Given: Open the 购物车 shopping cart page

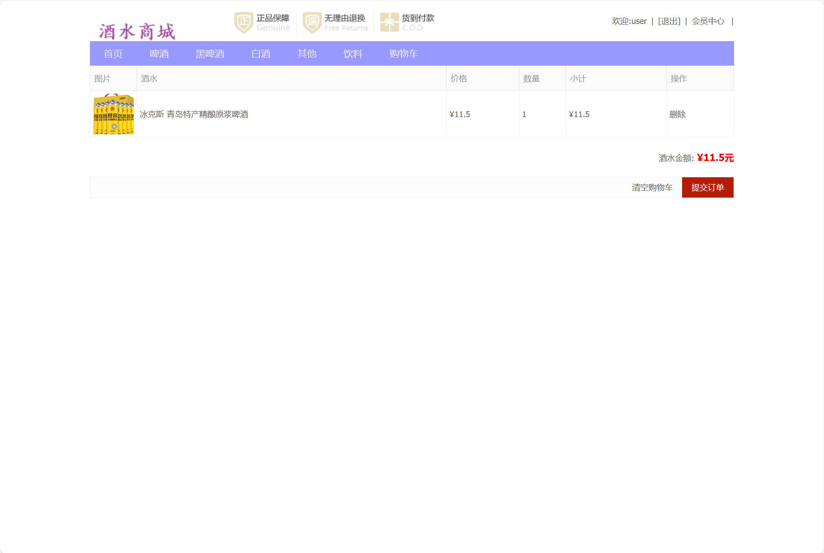Looking at the screenshot, I should tap(403, 53).
